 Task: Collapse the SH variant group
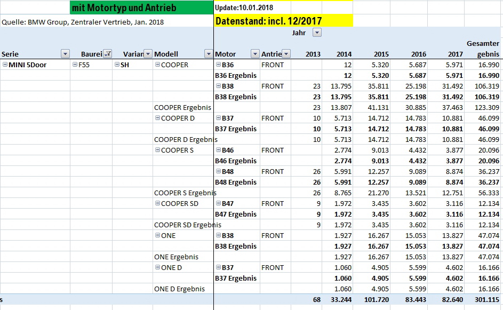pyautogui.click(x=117, y=65)
